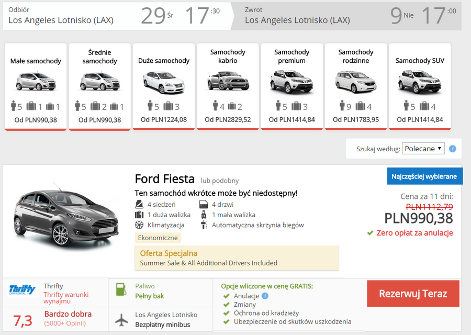Click the person icon in Małe samochody card
Viewport: 471px width, 335px height.
13,106
